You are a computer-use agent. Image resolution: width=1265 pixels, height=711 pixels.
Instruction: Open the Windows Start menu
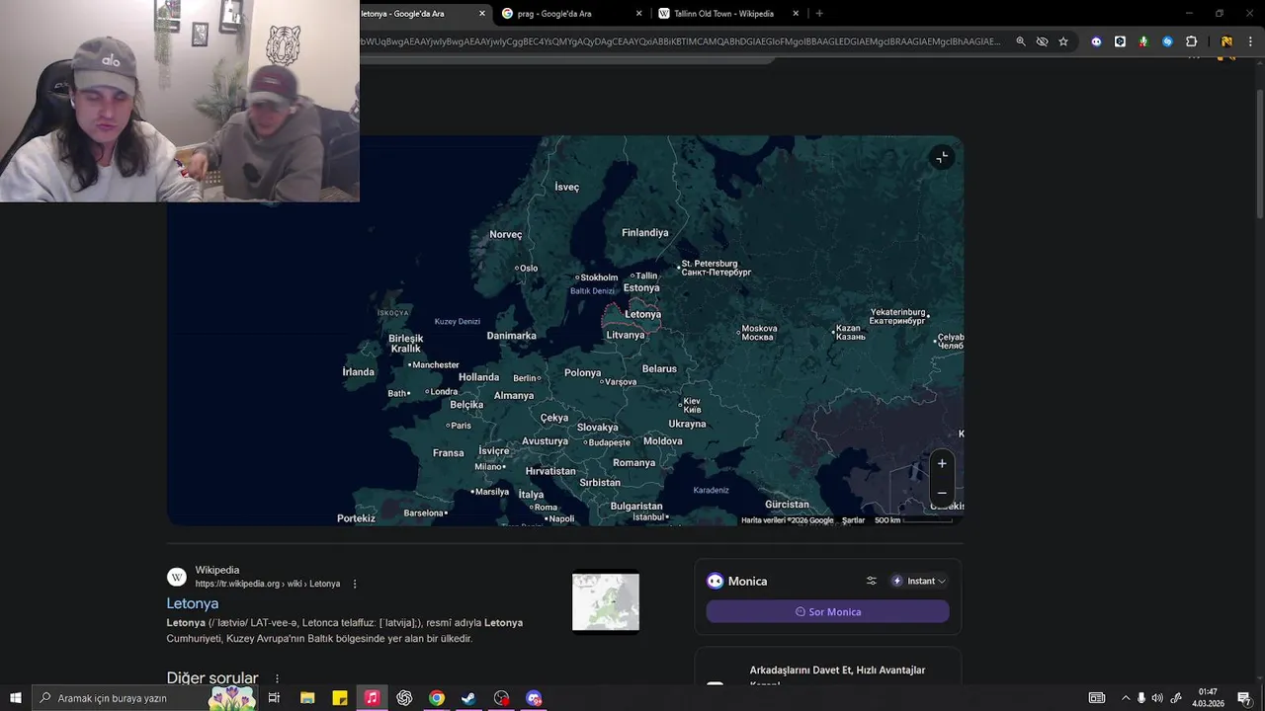(16, 698)
